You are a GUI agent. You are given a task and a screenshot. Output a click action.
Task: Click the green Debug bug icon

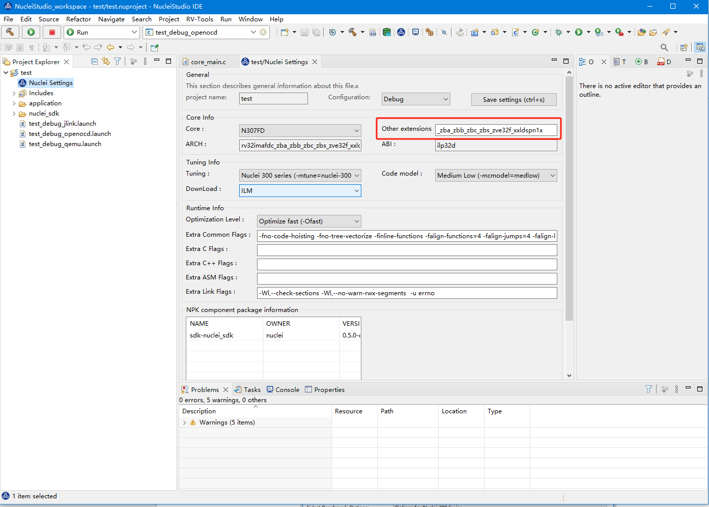point(558,32)
